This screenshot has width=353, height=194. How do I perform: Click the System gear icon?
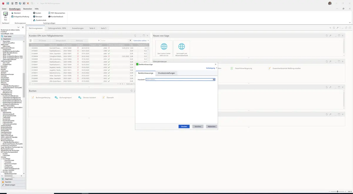(34, 13)
